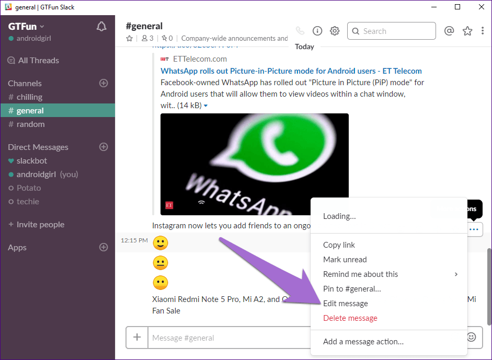
Task: Collapse the link preview with blue arrow
Action: 206,106
